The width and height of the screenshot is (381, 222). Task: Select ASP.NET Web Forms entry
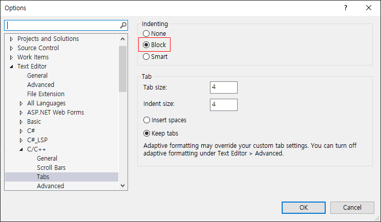(x=55, y=113)
